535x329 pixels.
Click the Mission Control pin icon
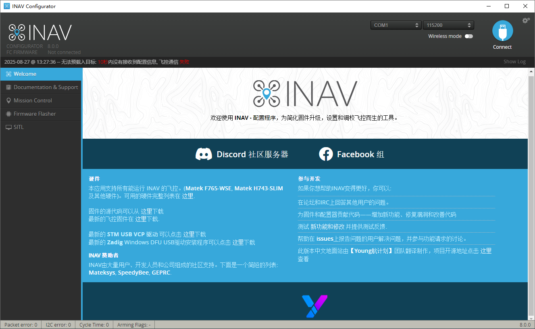[x=8, y=100]
